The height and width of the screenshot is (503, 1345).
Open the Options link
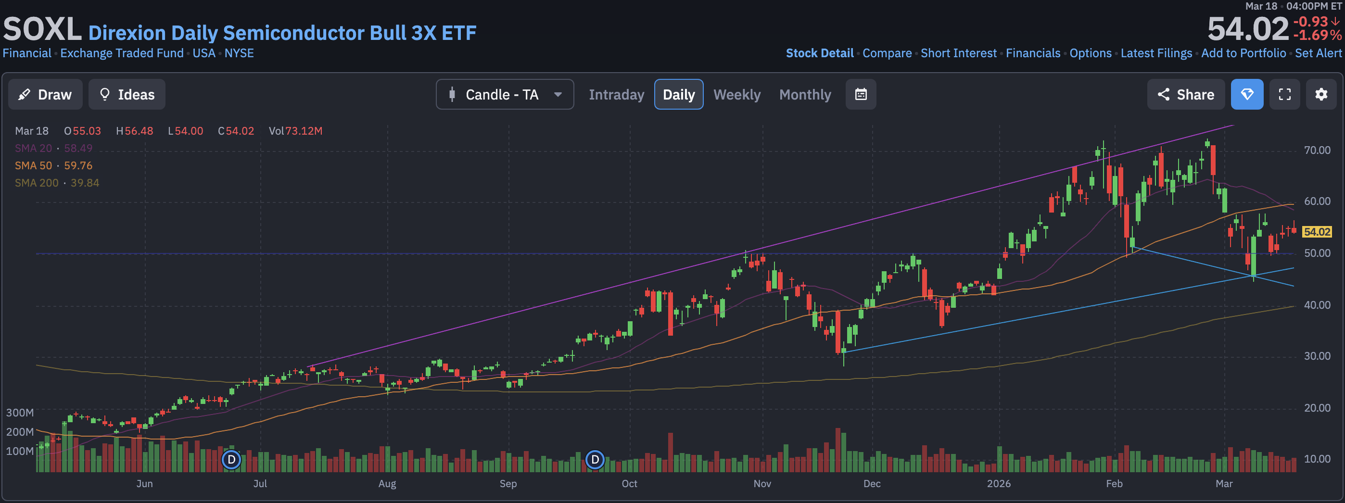point(1091,53)
